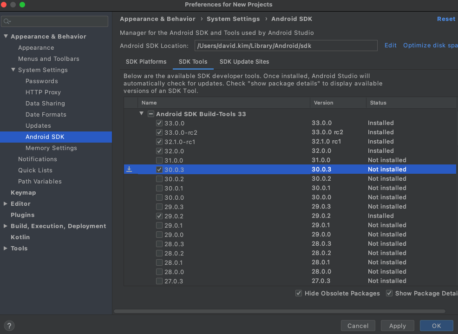Expand the Editor section
This screenshot has width=458, height=334.
pyautogui.click(x=5, y=203)
